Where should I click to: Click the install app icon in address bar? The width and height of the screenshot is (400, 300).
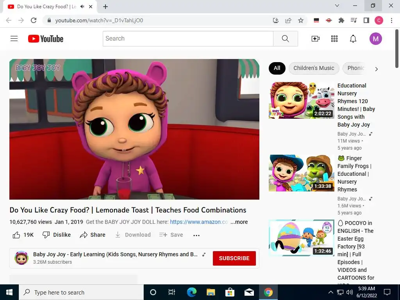[x=275, y=20]
